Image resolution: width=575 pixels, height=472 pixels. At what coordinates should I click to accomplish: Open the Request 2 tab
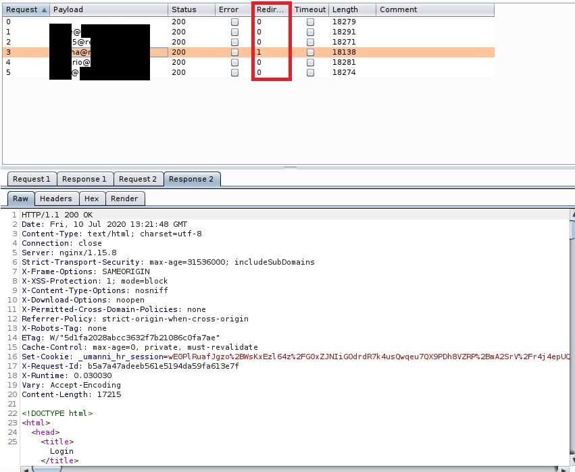tap(139, 179)
